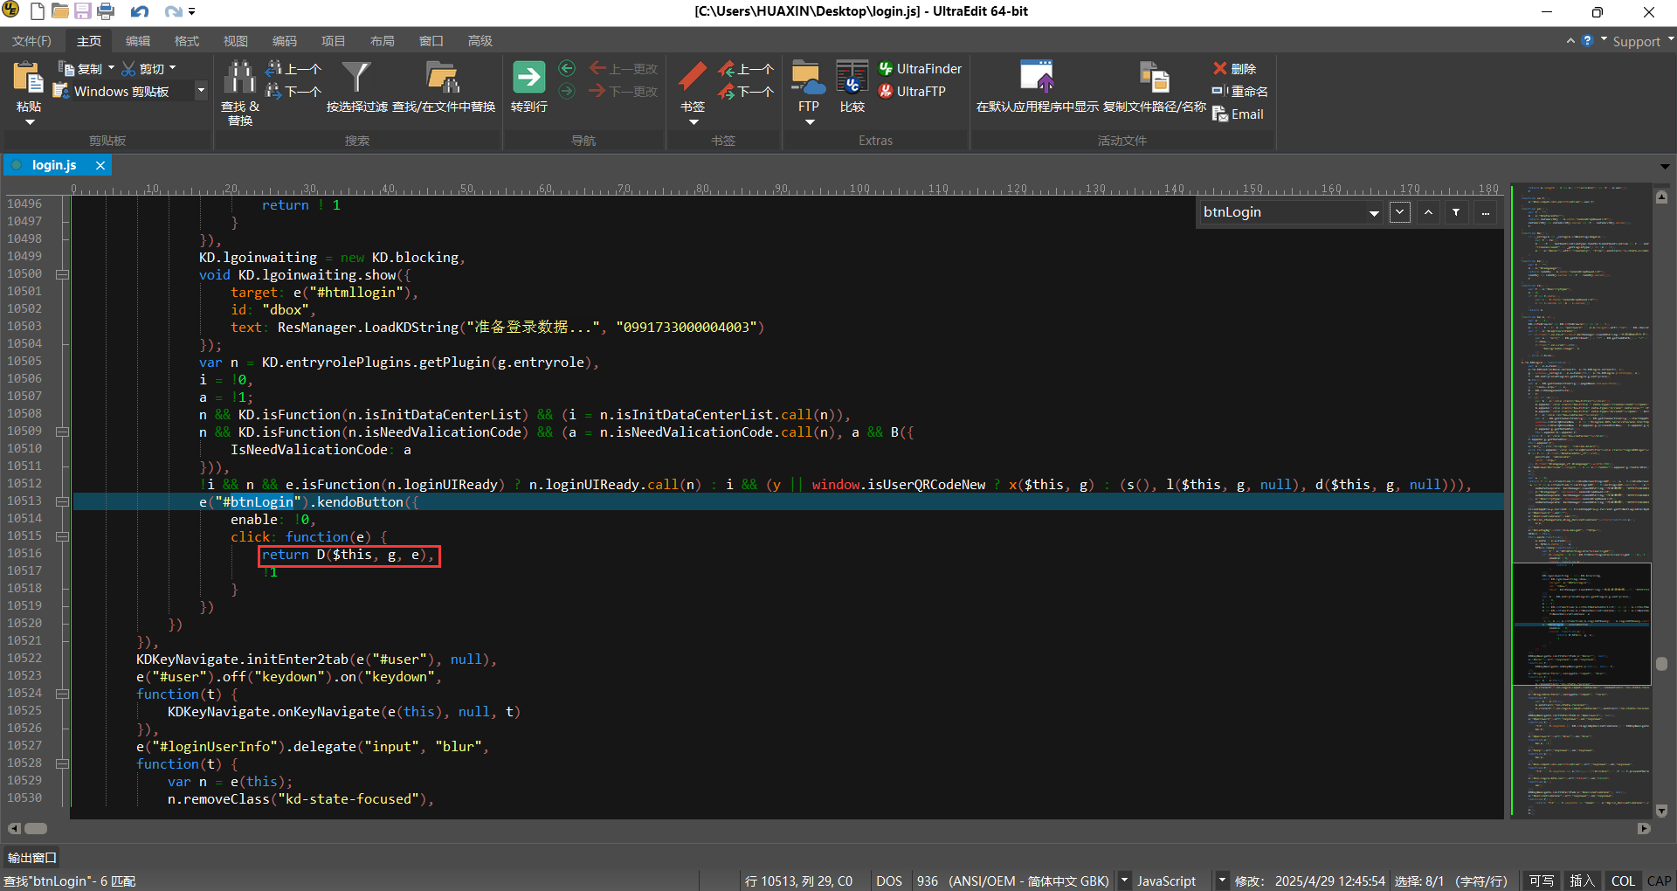Open Find & Replace binoculars tool
Image resolution: width=1677 pixels, height=891 pixels.
pyautogui.click(x=239, y=79)
